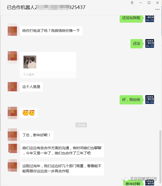Select message about 好几个部门商量
The width and height of the screenshot is (162, 186).
coord(62,169)
